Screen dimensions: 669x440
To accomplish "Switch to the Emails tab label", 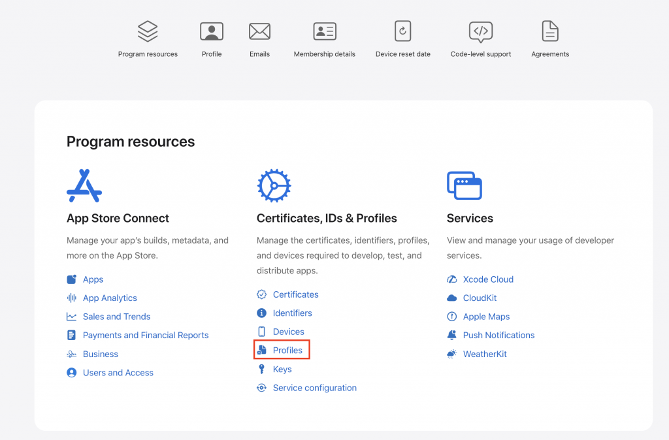I will [259, 54].
